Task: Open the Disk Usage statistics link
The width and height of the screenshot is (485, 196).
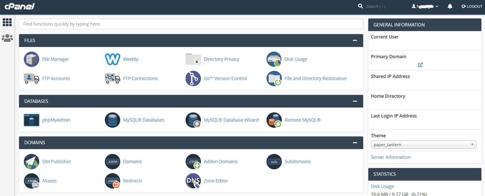Action: pos(382,186)
